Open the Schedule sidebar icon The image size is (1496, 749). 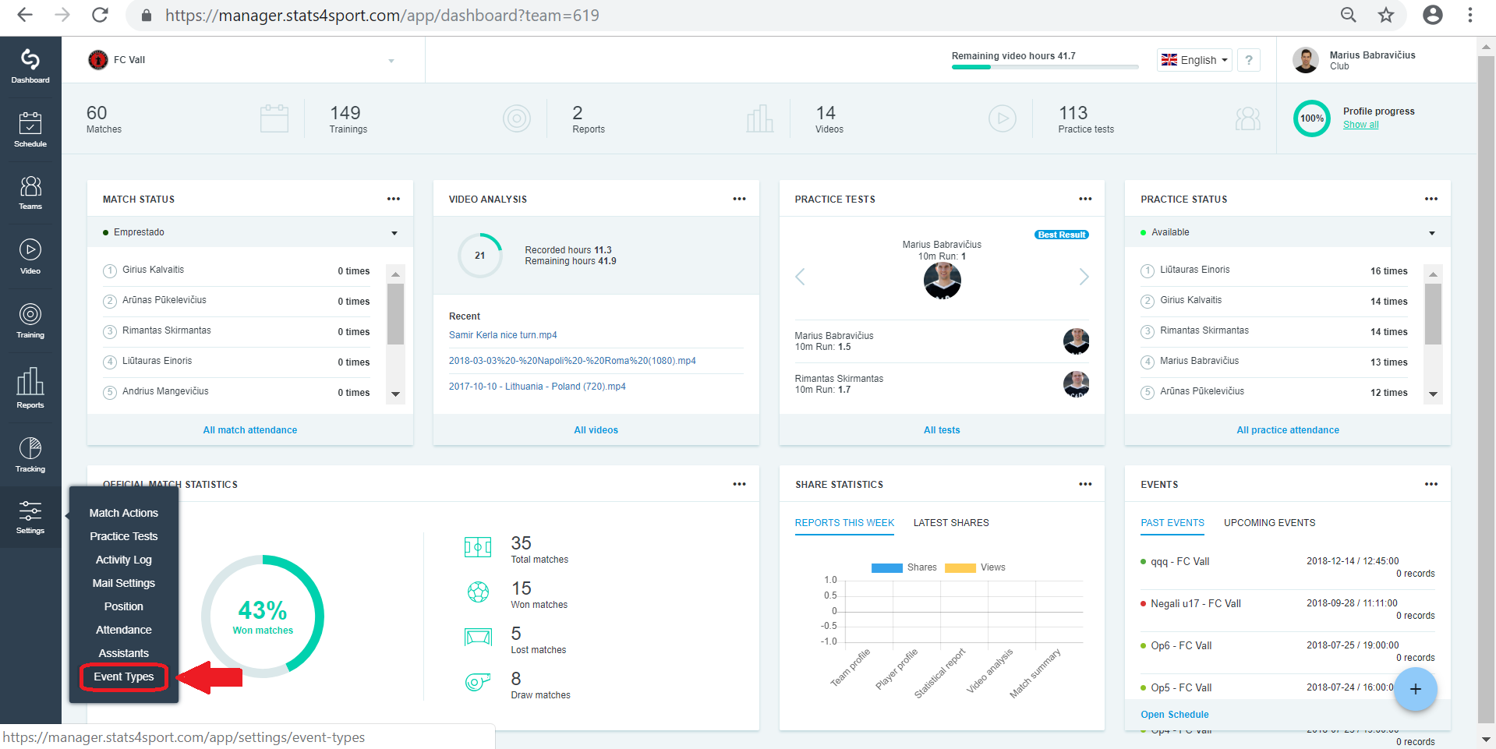click(30, 129)
